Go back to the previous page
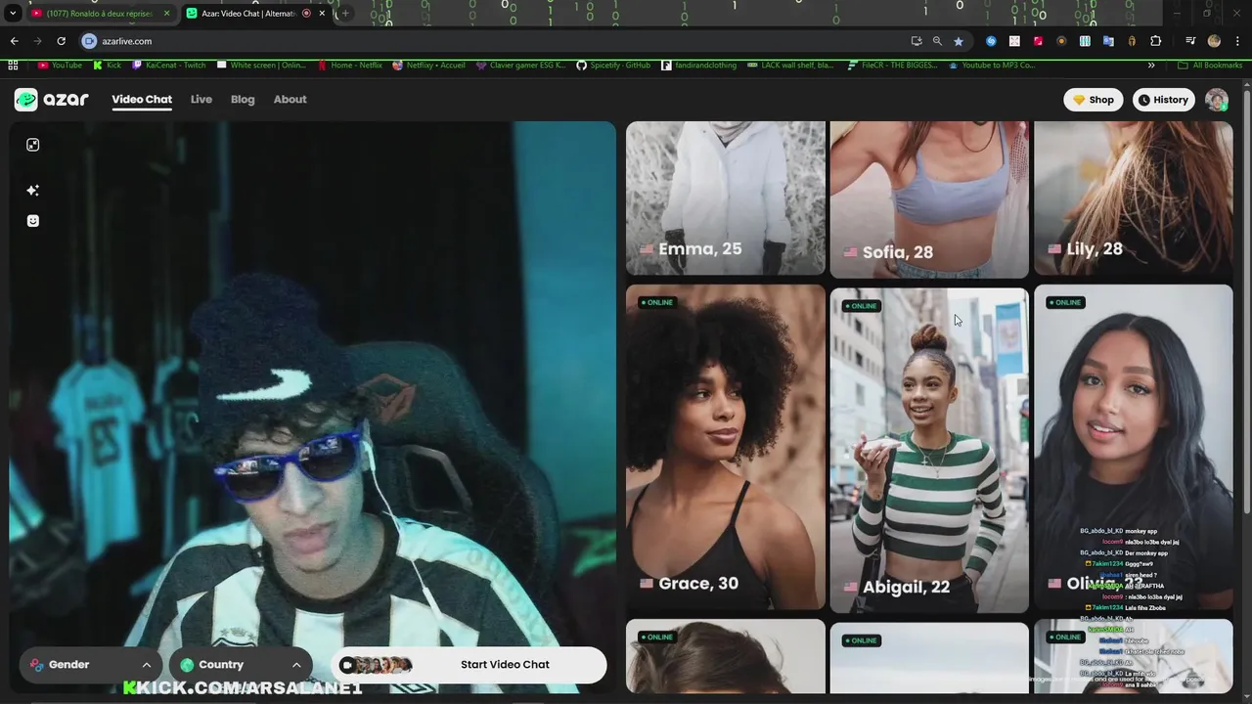This screenshot has width=1252, height=704. pyautogui.click(x=14, y=41)
